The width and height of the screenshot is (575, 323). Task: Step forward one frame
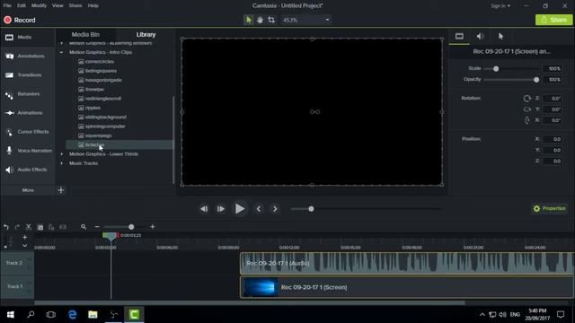221,209
